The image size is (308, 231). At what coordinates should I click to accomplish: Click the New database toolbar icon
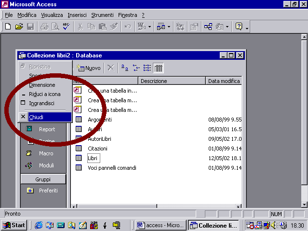point(8,27)
